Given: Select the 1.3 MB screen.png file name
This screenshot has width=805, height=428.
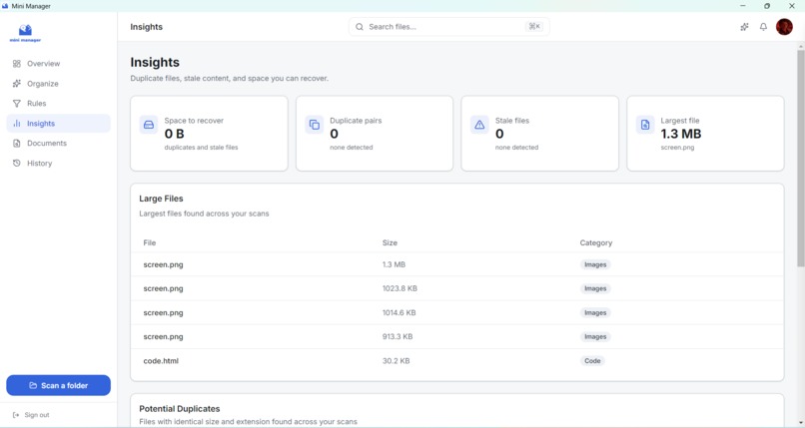Looking at the screenshot, I should coord(163,265).
